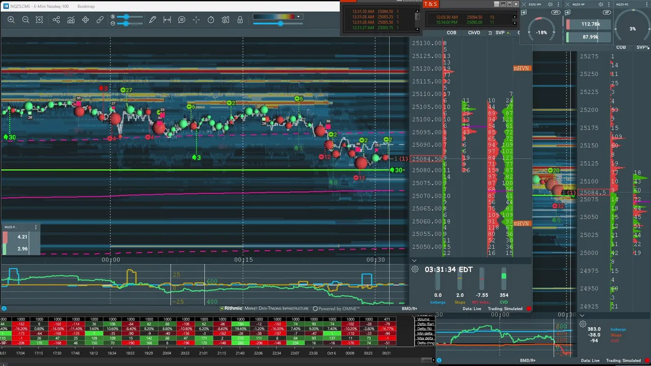Open the heatmap color scheme dropdown
This screenshot has height=366, width=651.
point(299,17)
